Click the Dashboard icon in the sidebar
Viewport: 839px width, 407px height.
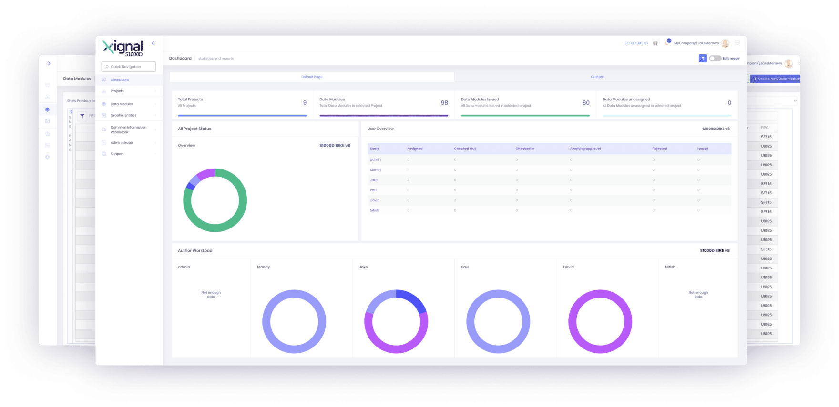pos(104,80)
